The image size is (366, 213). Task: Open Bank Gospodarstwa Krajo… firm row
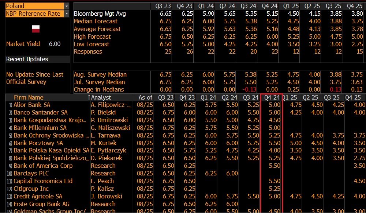coord(50,120)
